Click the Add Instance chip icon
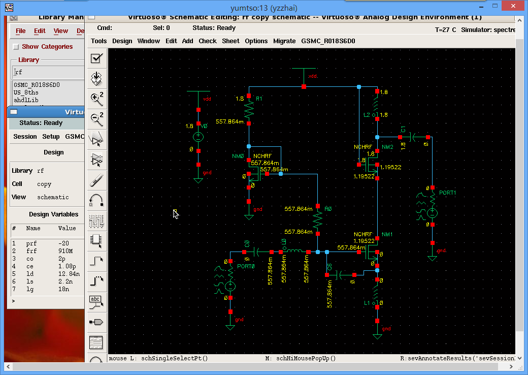The image size is (528, 375). pyautogui.click(x=96, y=240)
